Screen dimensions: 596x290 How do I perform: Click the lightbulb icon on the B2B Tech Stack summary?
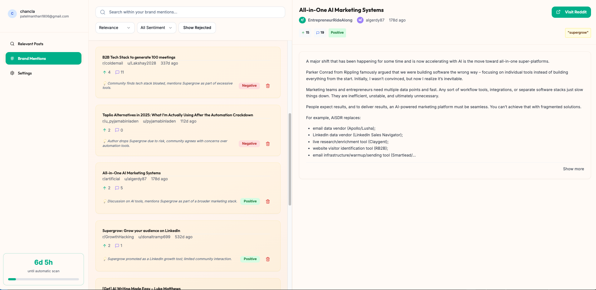[105, 84]
